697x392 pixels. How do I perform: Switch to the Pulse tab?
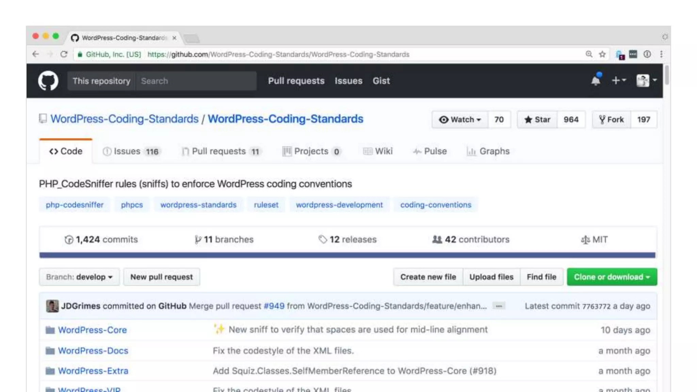[x=430, y=151]
